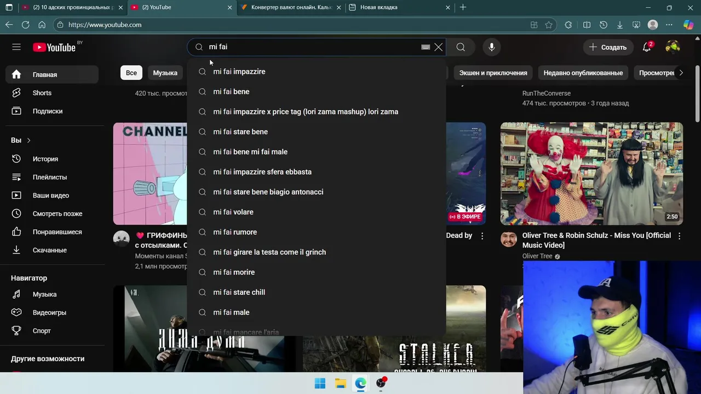
Task: Open Понравившиеся liked videos
Action: coord(52,232)
